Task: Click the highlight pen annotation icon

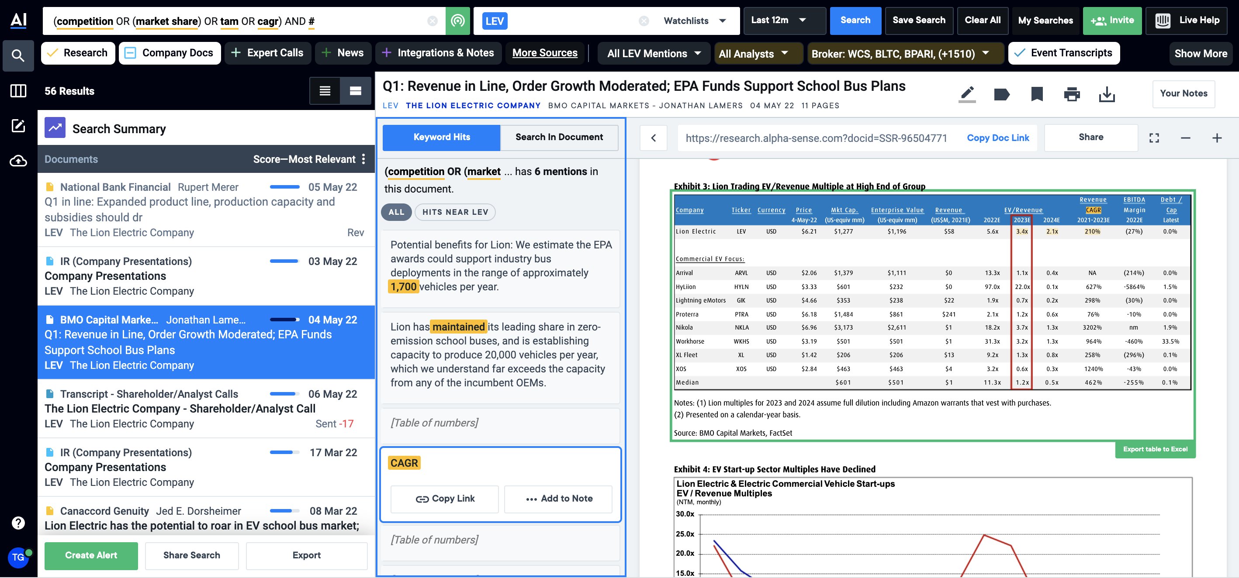Action: tap(967, 94)
